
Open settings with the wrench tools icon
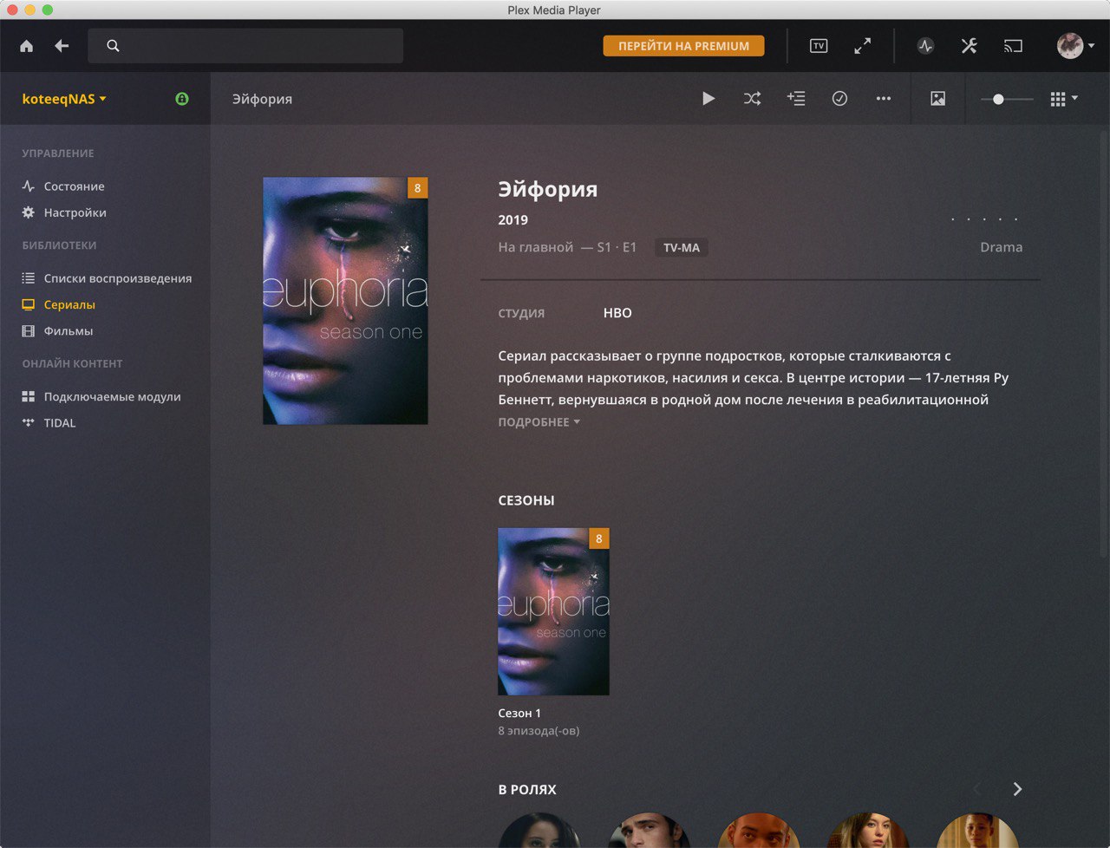pos(970,46)
